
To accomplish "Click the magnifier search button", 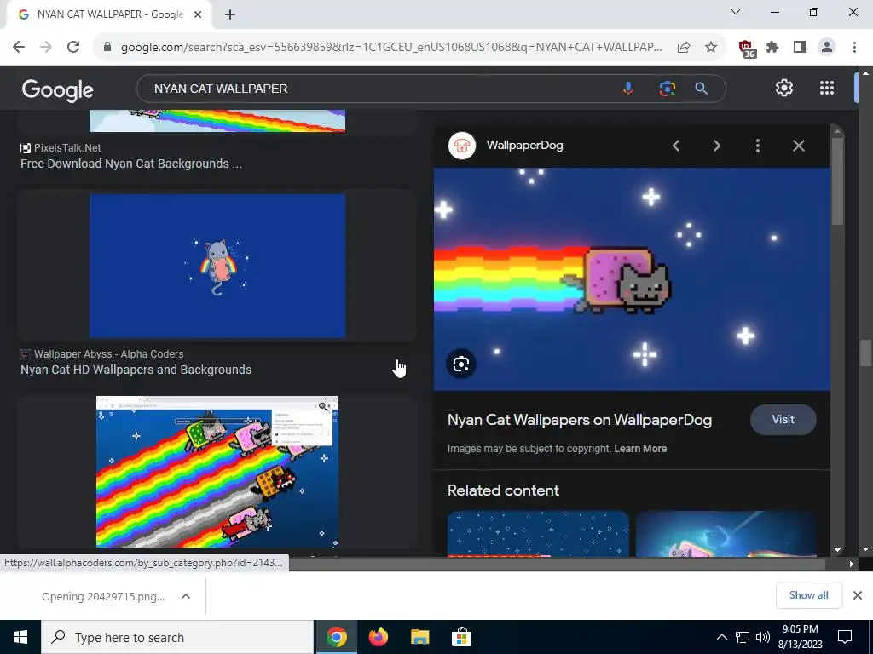I will click(702, 89).
